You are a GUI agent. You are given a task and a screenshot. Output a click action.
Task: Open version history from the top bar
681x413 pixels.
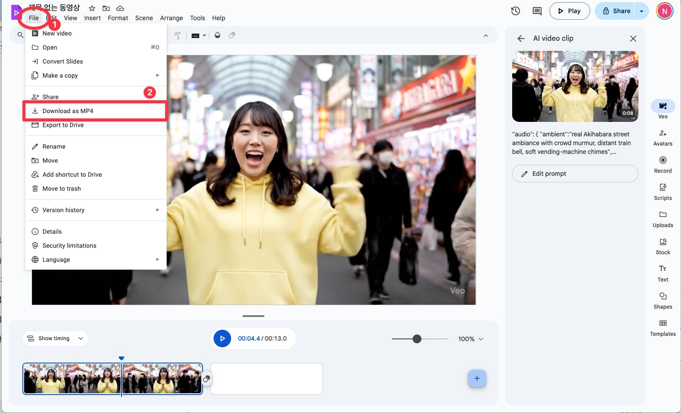click(x=515, y=11)
